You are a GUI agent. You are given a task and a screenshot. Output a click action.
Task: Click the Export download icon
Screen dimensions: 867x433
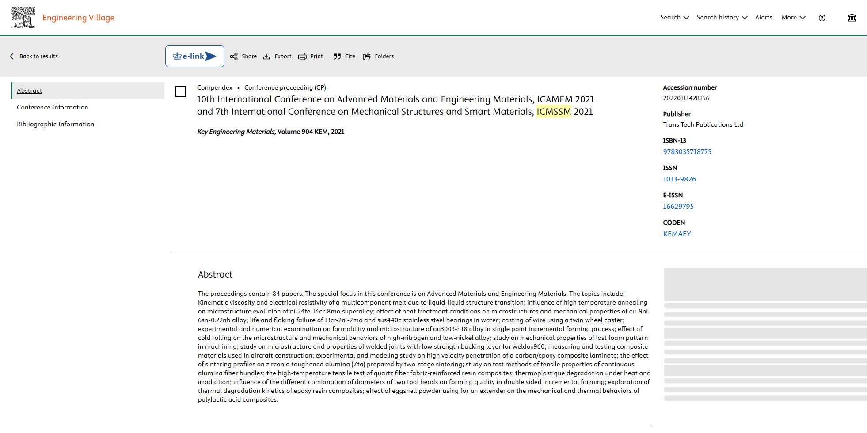coord(266,56)
